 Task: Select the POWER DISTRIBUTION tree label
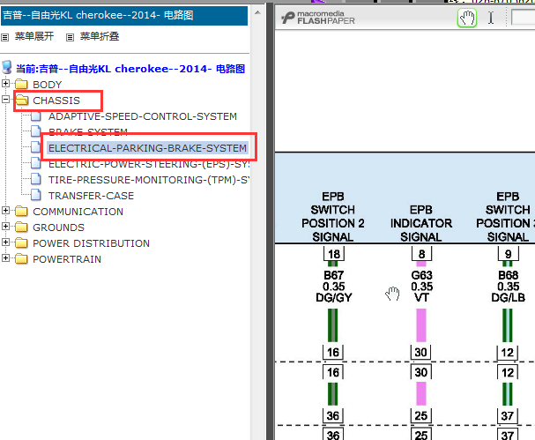tap(91, 243)
